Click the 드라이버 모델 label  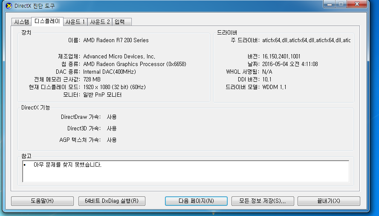[x=243, y=87]
